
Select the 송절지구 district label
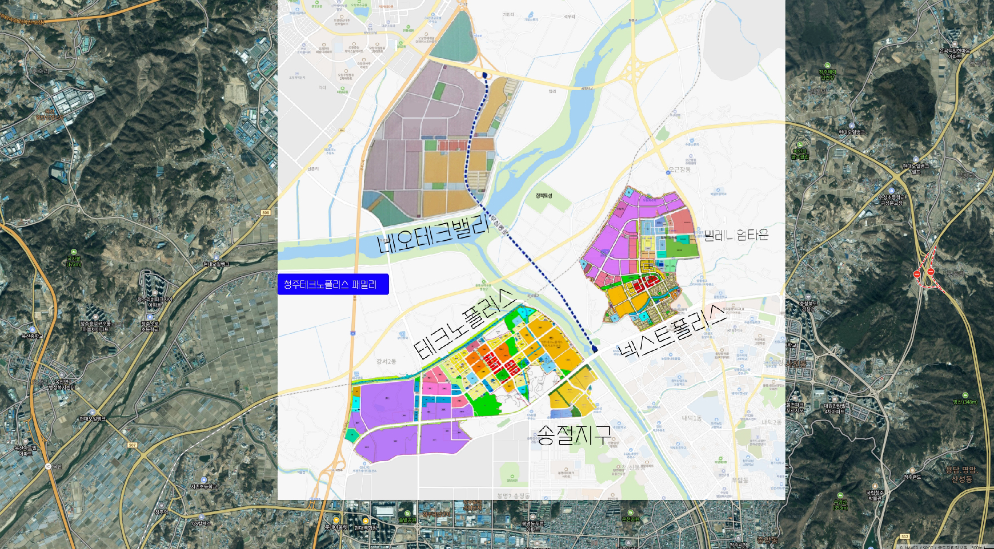click(574, 435)
